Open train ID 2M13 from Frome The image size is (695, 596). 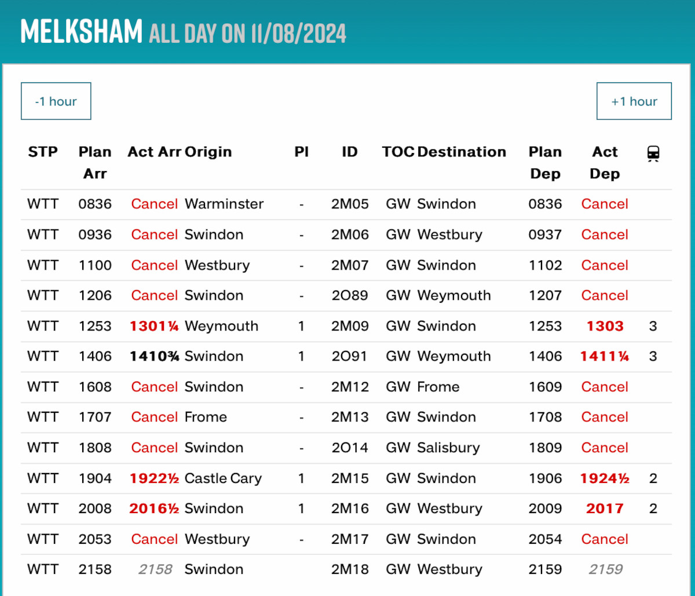click(350, 417)
